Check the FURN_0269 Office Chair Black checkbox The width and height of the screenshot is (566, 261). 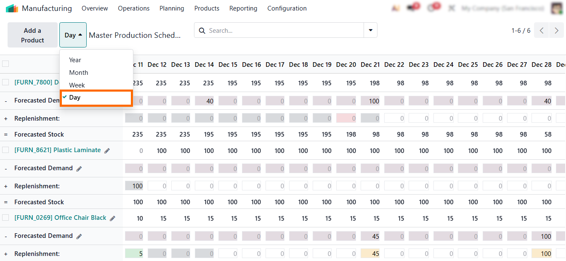point(5,218)
